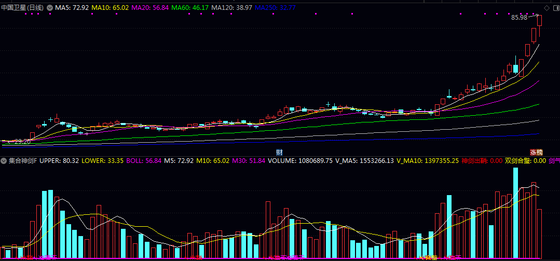Toggle the side panel icon at top-right

[556, 8]
